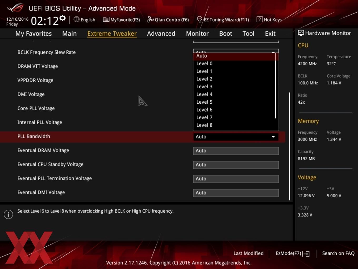Choose Auto in the open dropdown list

click(234, 56)
